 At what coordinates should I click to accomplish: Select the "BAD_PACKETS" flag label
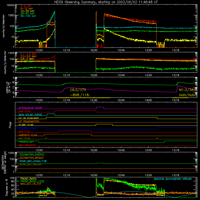tap(27, 145)
